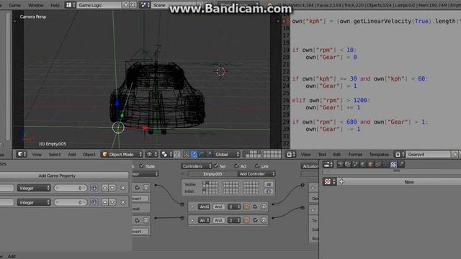Open pivot point selector
This screenshot has width=461, height=259.
click(x=166, y=154)
